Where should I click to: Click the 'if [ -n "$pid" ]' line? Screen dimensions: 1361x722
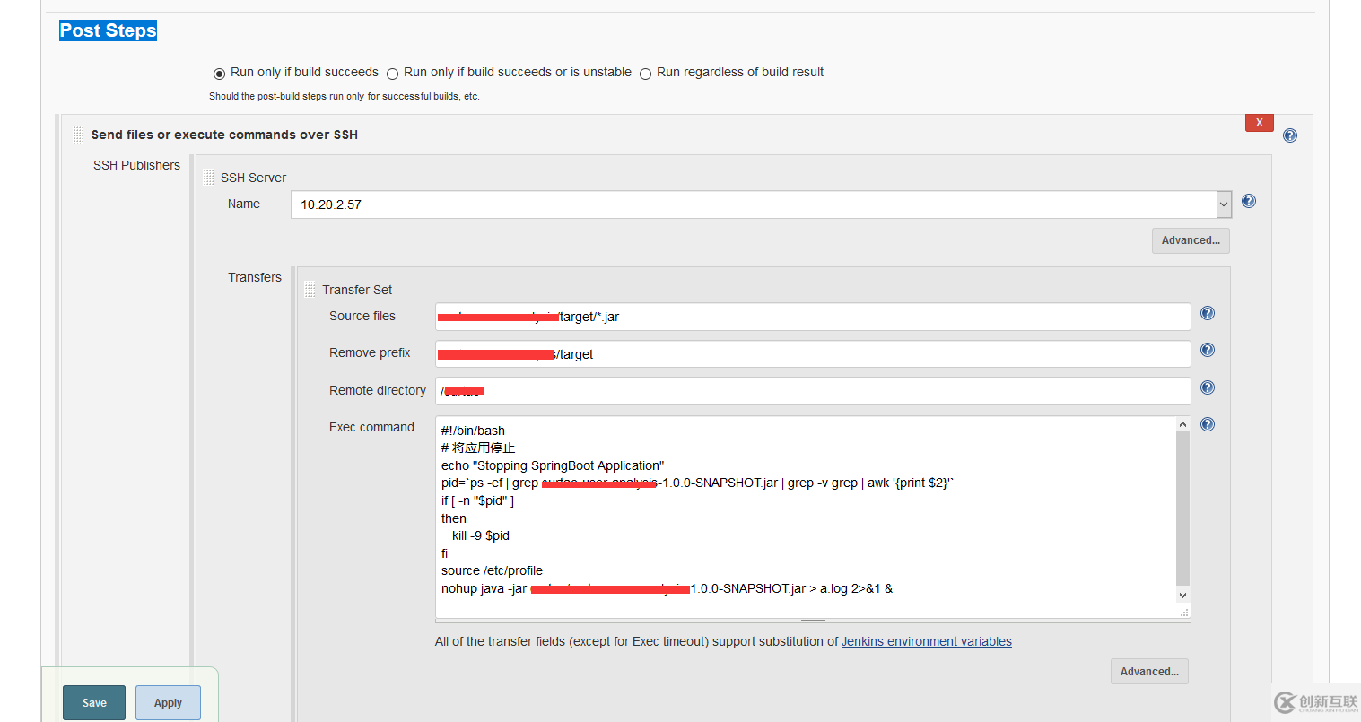(x=477, y=500)
